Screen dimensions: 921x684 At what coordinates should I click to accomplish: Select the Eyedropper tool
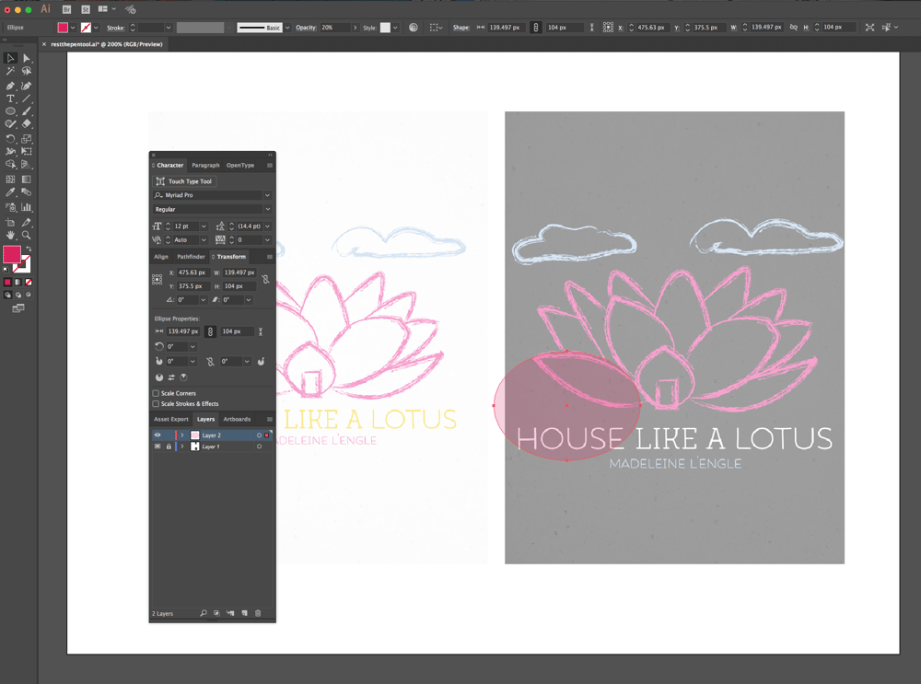pyautogui.click(x=10, y=192)
